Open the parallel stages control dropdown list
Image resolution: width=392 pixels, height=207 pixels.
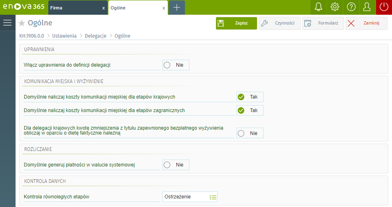tap(213, 197)
